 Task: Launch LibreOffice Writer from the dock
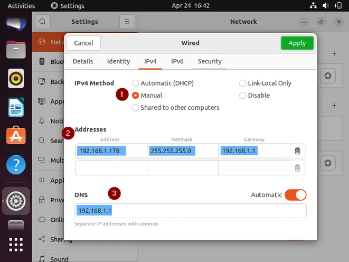pos(16,107)
